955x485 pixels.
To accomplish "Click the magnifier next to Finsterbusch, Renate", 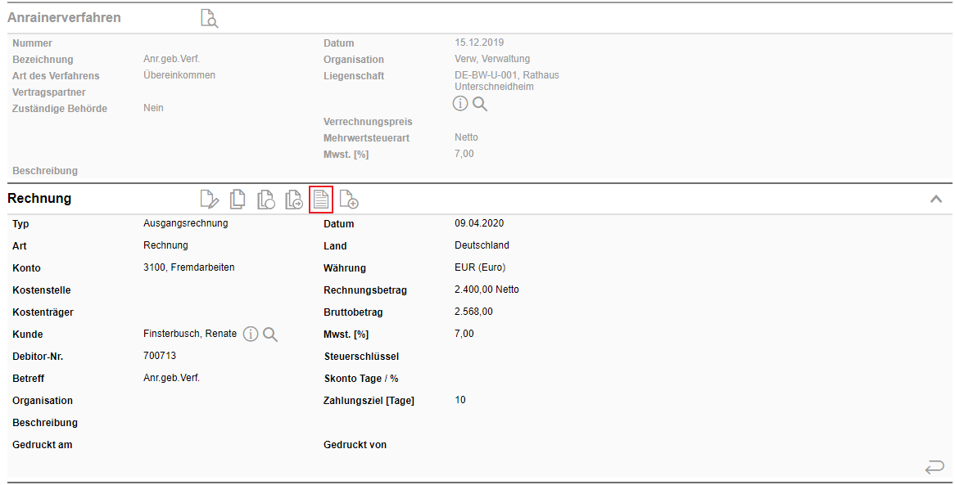I will pos(270,334).
